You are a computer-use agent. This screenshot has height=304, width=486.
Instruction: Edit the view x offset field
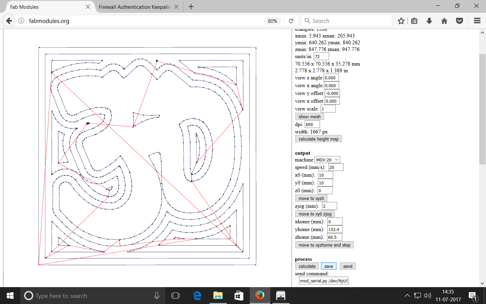(332, 101)
